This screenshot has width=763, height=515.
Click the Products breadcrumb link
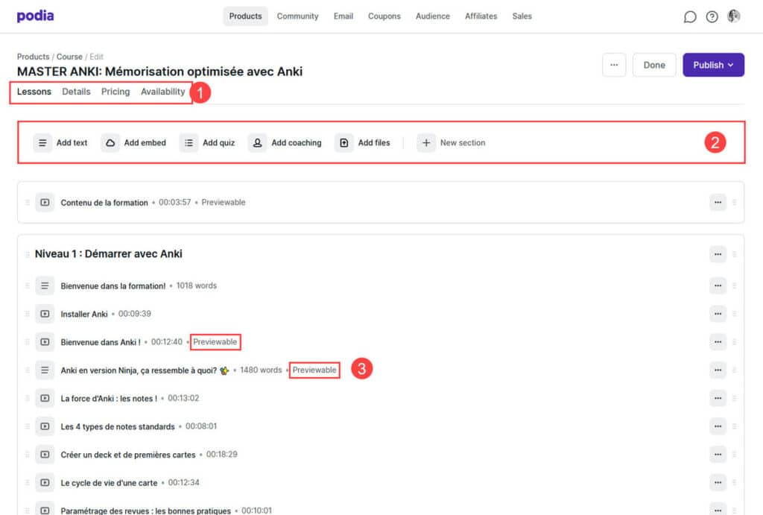(33, 57)
